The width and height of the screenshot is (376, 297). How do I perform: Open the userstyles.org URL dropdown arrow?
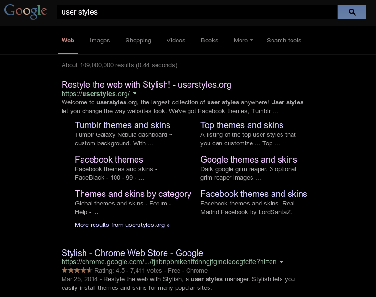pyautogui.click(x=135, y=93)
